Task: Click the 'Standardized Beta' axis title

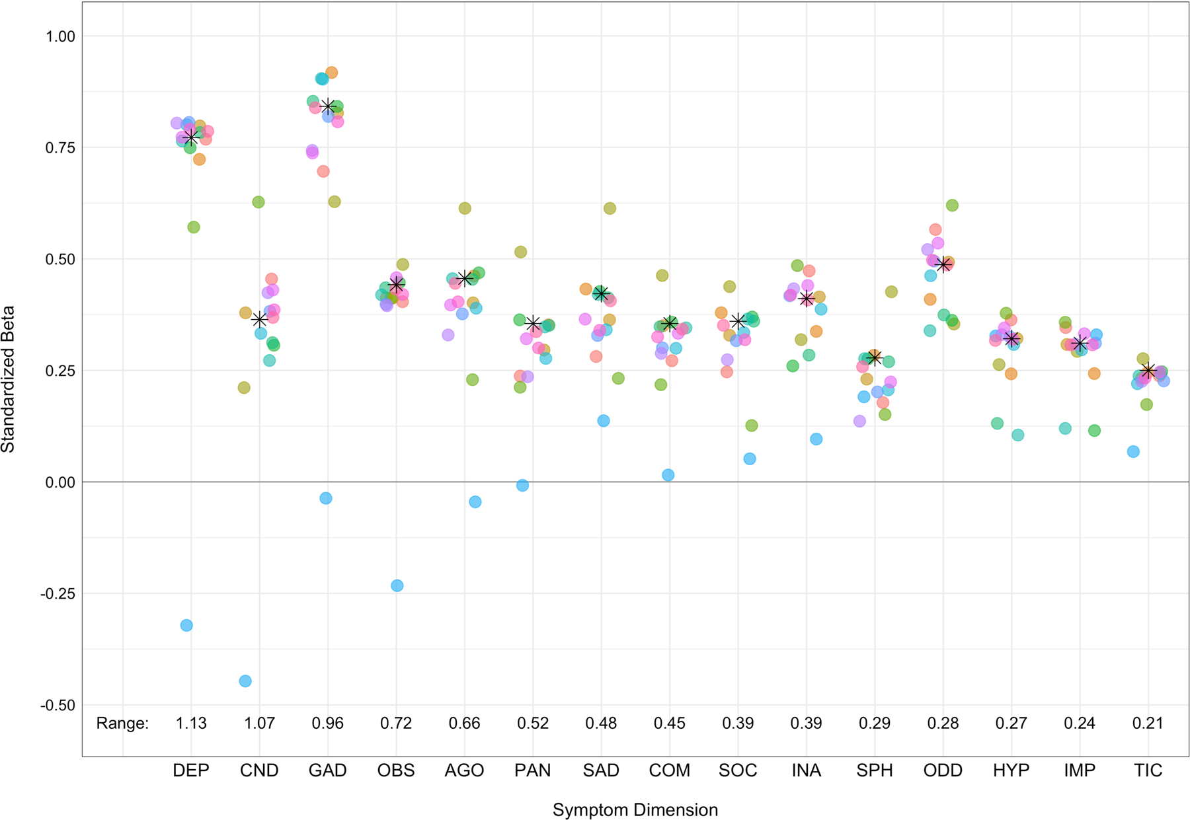Action: (x=9, y=379)
